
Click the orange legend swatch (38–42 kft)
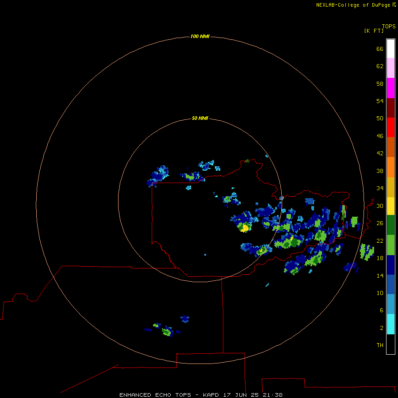(x=390, y=167)
